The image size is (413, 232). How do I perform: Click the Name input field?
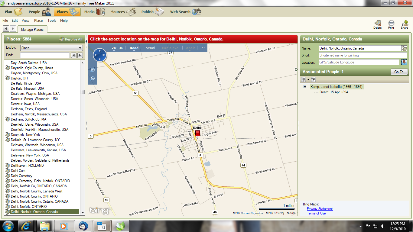pos(360,48)
